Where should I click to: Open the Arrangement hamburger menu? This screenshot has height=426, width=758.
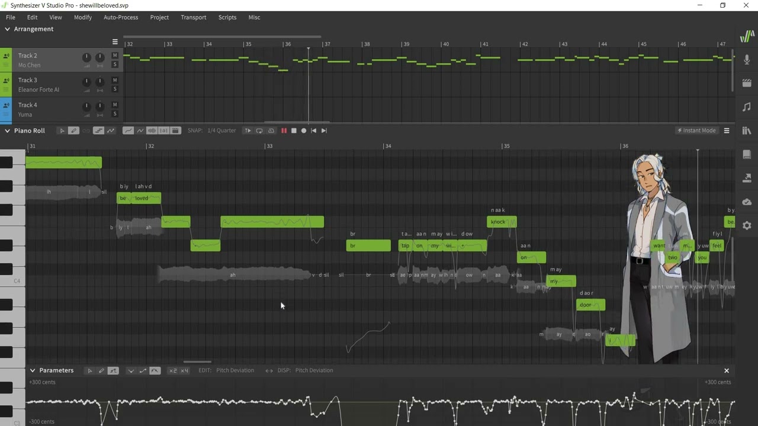click(115, 42)
